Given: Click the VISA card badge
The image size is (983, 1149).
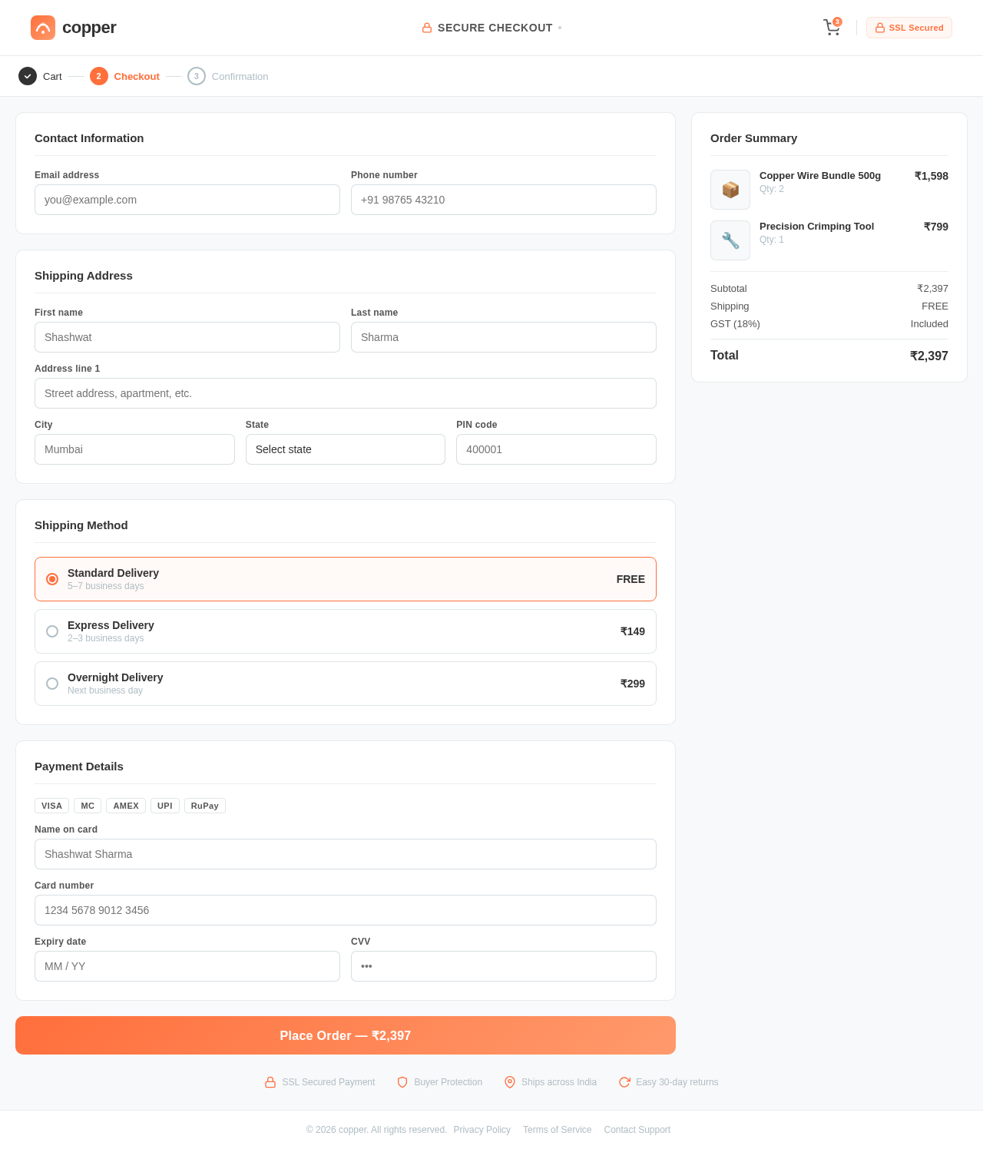Looking at the screenshot, I should (51, 806).
